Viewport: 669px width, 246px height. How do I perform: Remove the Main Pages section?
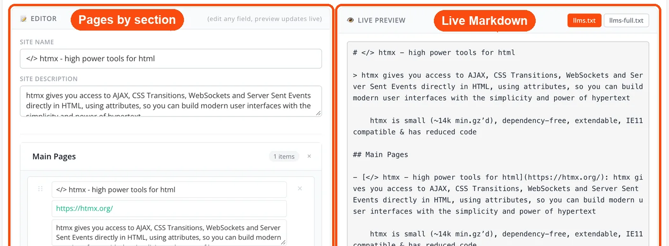309,156
